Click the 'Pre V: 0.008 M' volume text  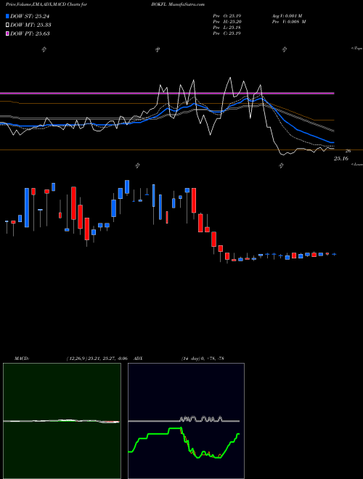coord(288,22)
